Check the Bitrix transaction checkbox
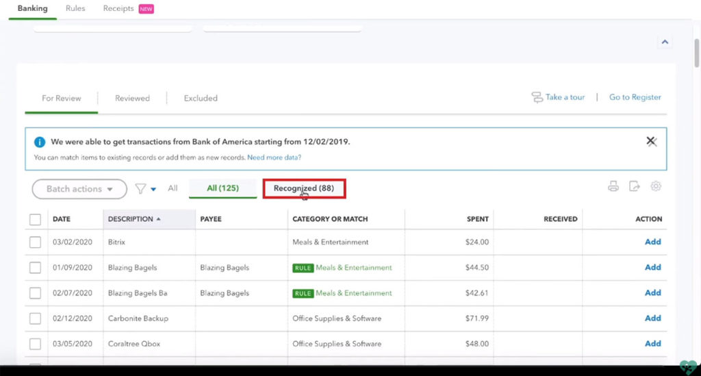701x376 pixels. (35, 242)
